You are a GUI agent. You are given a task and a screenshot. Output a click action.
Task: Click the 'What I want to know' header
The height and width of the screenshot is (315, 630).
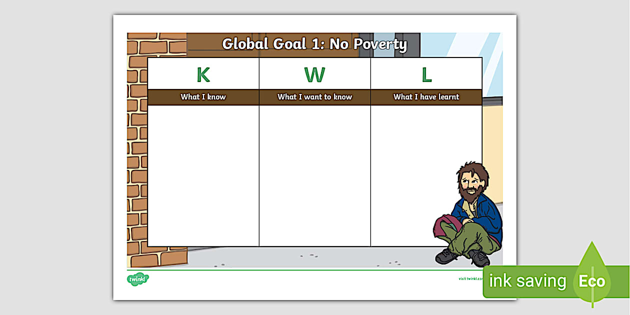[x=315, y=97]
